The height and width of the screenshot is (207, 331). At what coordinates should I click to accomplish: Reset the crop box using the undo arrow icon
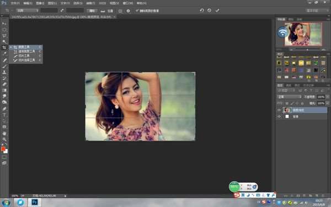[x=201, y=10]
